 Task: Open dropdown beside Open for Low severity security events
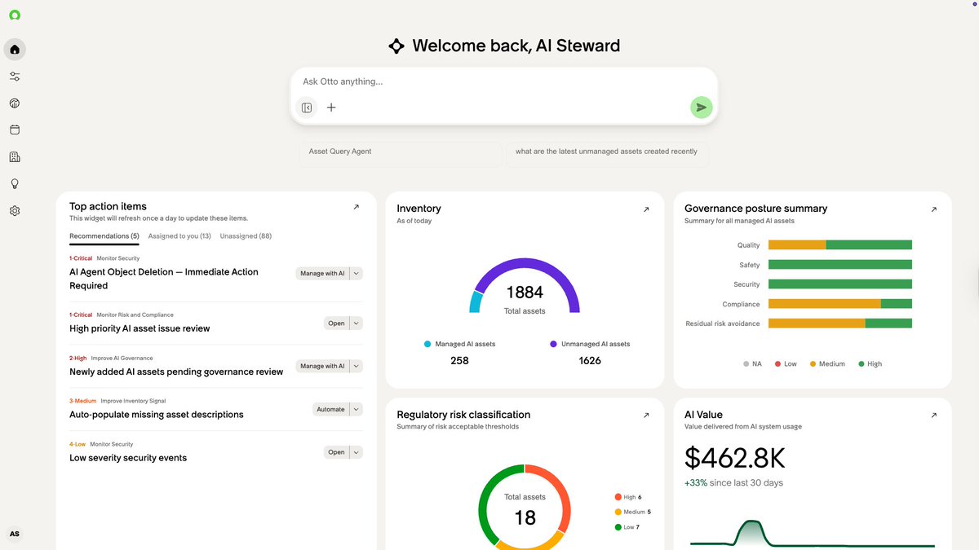coord(357,452)
